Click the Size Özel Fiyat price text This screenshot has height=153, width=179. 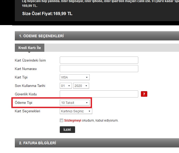click(x=47, y=13)
